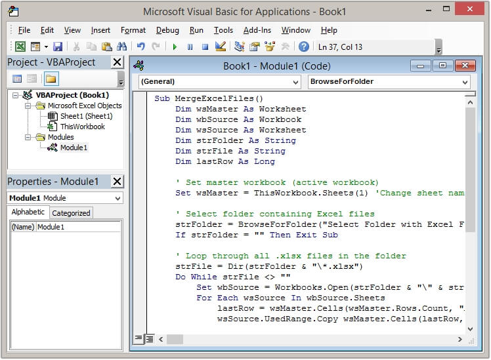Click the Find binoculars icon
The width and height of the screenshot is (491, 360).
point(121,47)
